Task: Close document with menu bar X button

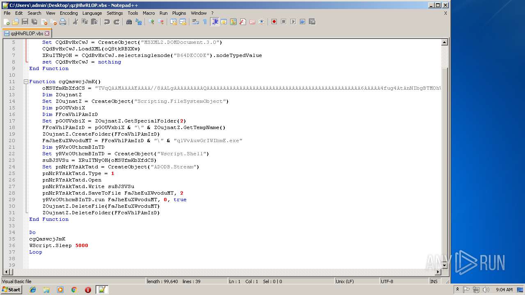Action: pyautogui.click(x=445, y=13)
